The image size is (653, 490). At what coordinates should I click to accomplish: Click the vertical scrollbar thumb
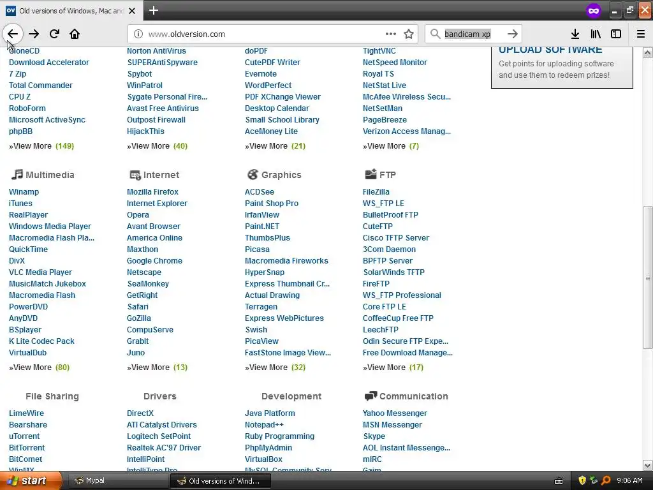(x=648, y=278)
